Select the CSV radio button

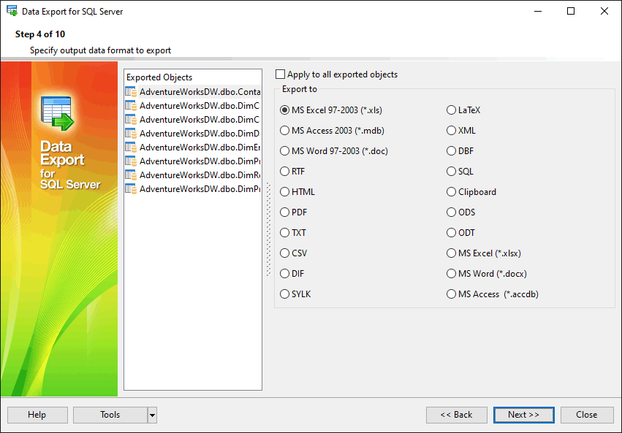285,253
